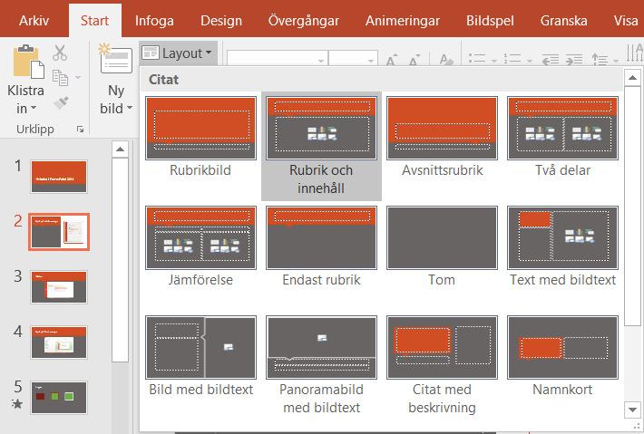Select slide 3 thumbnail

[59, 287]
